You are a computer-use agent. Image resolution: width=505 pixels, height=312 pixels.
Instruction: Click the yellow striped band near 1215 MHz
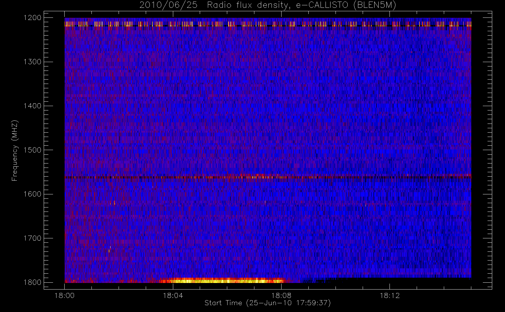pos(268,24)
